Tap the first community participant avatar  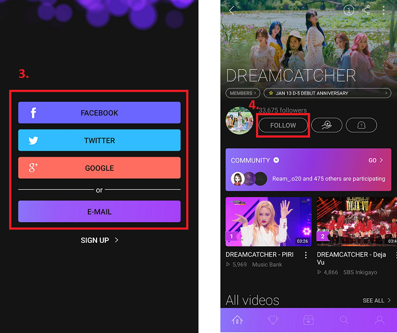click(237, 179)
